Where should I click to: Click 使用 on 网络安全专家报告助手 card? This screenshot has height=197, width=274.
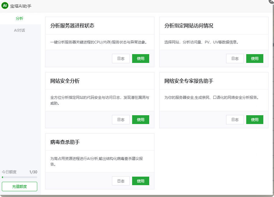(x=254, y=119)
